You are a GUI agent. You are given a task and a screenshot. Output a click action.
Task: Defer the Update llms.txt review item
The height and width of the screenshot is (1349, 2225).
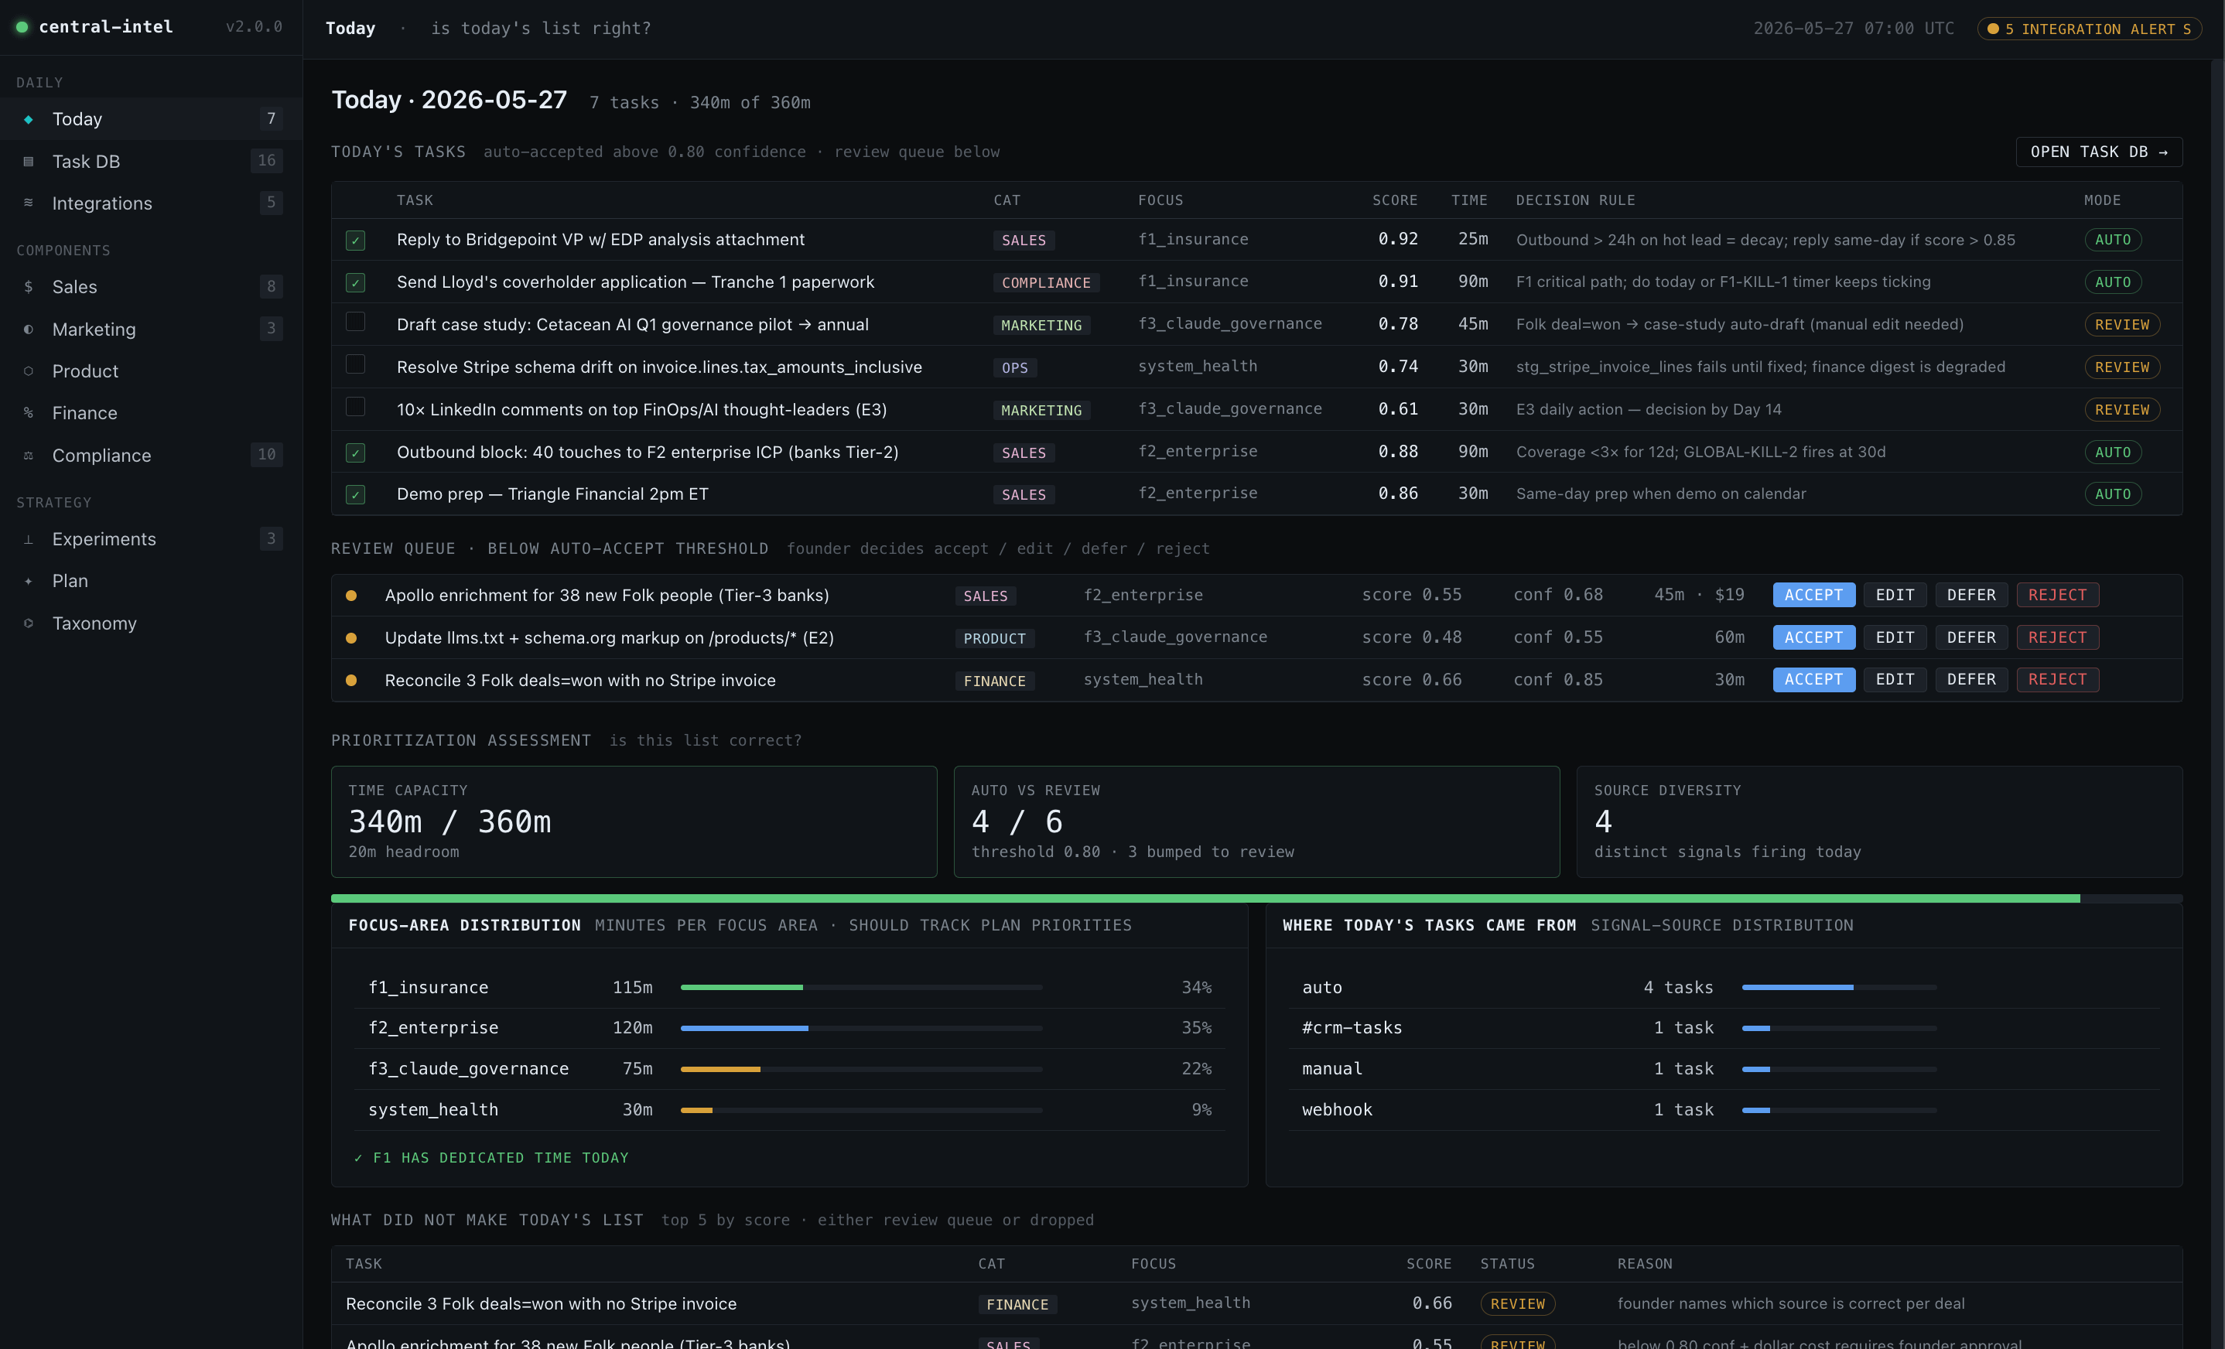tap(1970, 637)
